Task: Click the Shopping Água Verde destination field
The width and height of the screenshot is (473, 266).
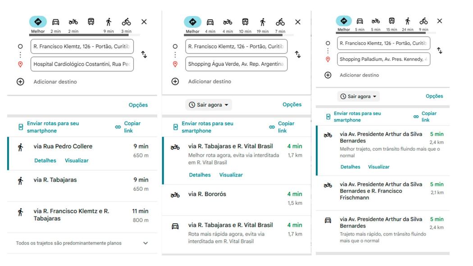Action: click(236, 64)
